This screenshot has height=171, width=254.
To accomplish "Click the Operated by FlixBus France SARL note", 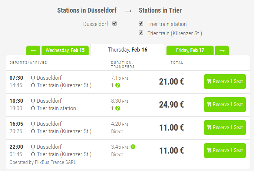I will (43, 162).
